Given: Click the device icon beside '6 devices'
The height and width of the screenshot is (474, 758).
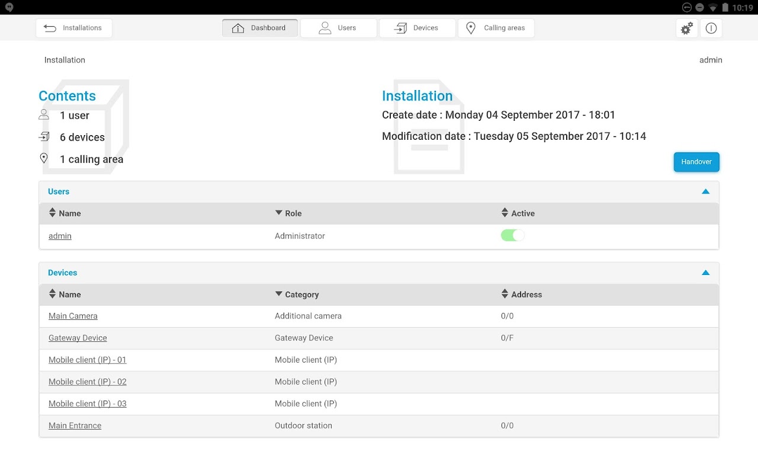Looking at the screenshot, I should 44,137.
